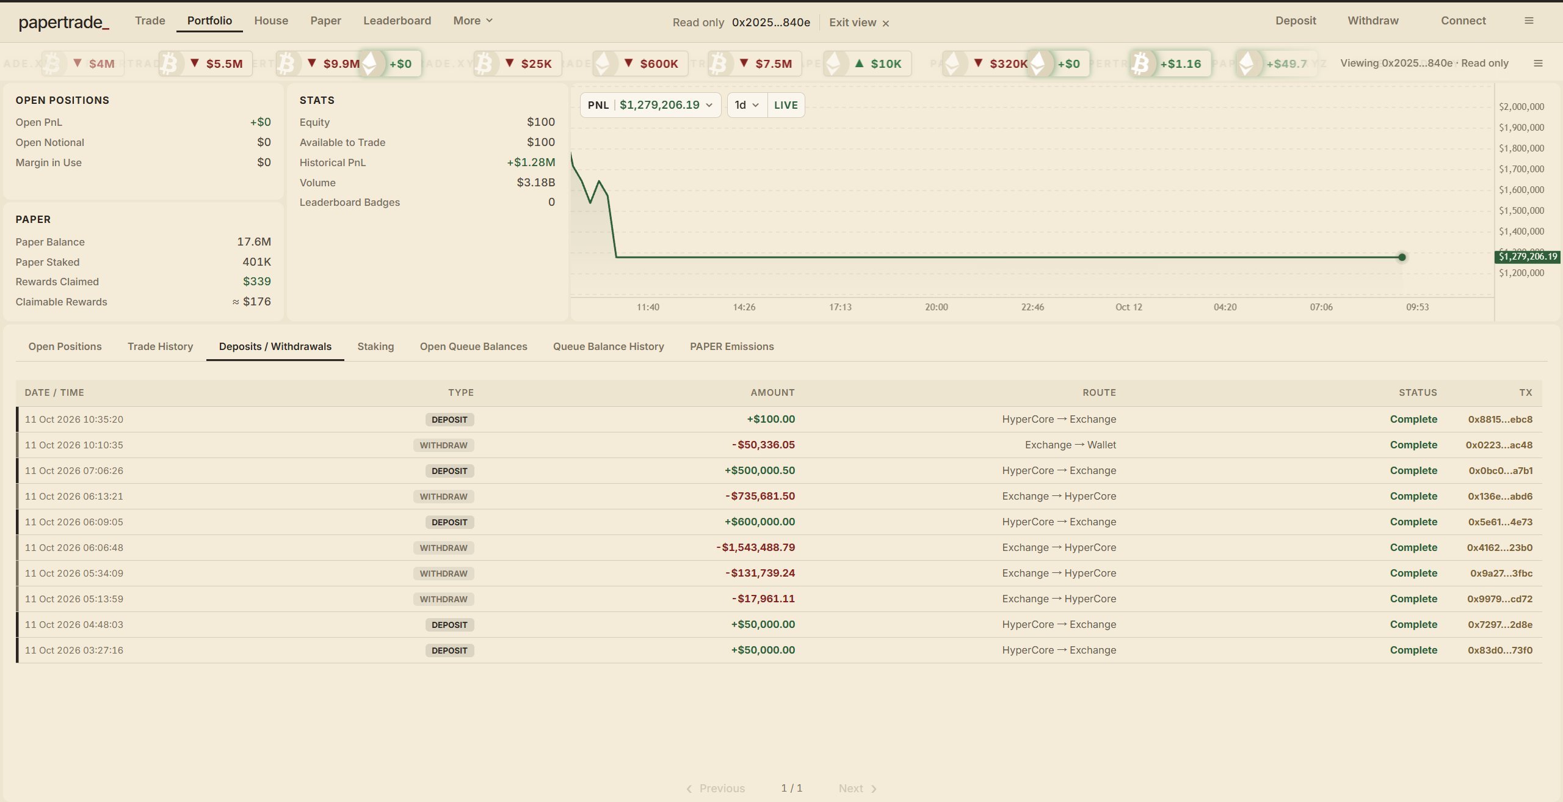Click the Bitcoin $7.5M ticker chip
Viewport: 1563px width, 802px height.
tap(755, 64)
